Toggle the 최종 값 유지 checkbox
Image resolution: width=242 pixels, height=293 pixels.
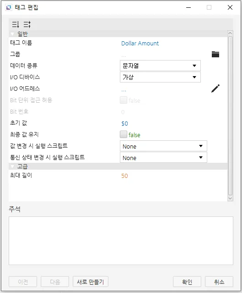pyautogui.click(x=124, y=134)
